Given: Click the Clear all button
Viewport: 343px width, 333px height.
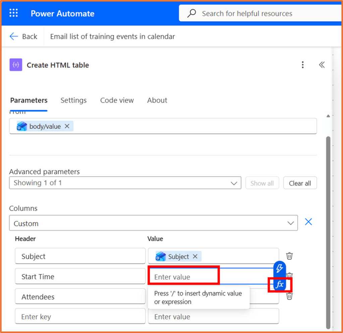Looking at the screenshot, I should click(300, 183).
